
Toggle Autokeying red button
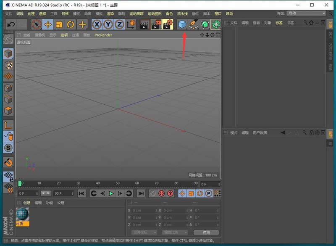click(x=161, y=193)
